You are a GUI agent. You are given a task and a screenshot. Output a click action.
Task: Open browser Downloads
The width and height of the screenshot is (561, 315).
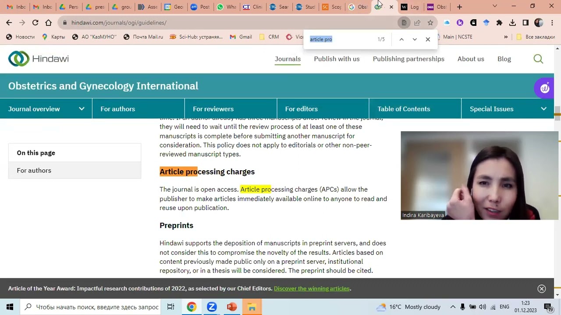tap(512, 23)
